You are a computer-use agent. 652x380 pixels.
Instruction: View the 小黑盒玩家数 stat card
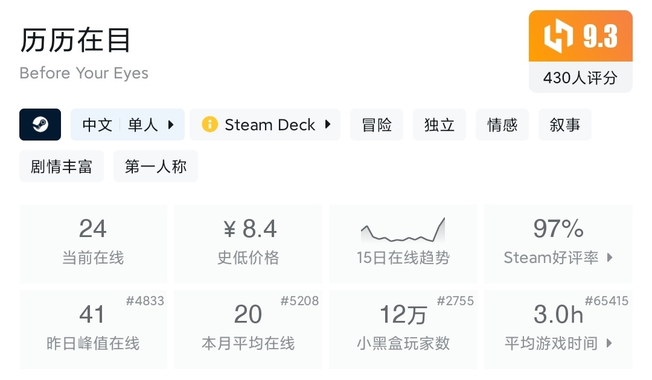(x=403, y=329)
